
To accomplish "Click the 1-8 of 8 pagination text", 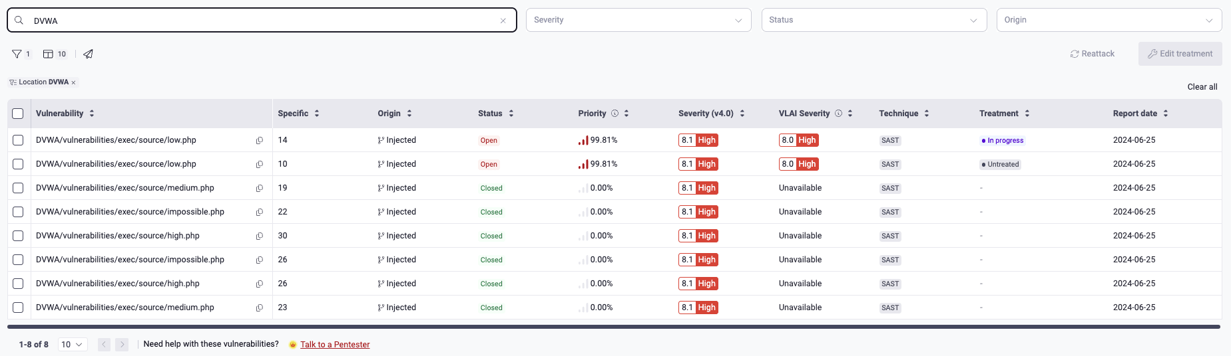I will [33, 345].
